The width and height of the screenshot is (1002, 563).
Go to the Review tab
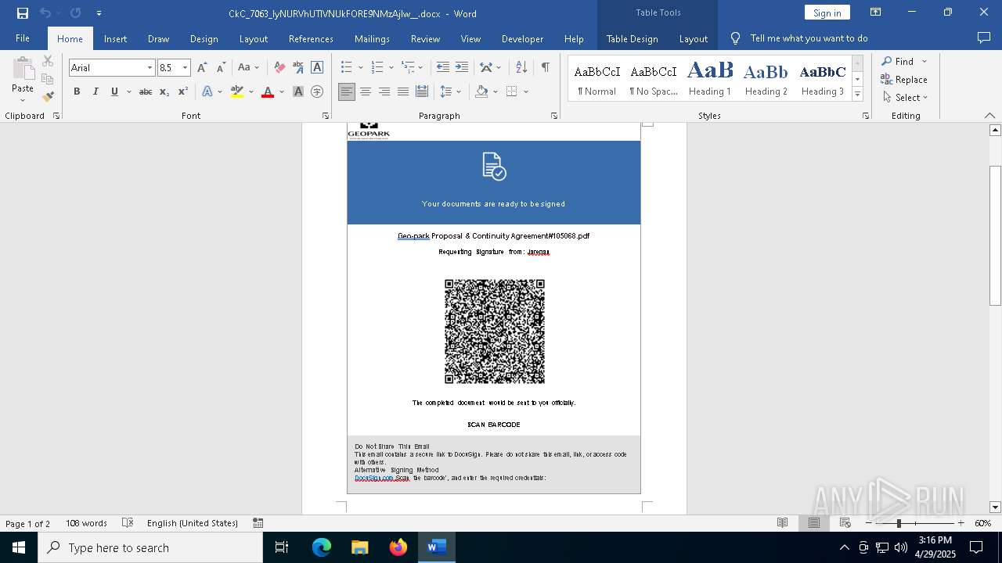tap(425, 38)
